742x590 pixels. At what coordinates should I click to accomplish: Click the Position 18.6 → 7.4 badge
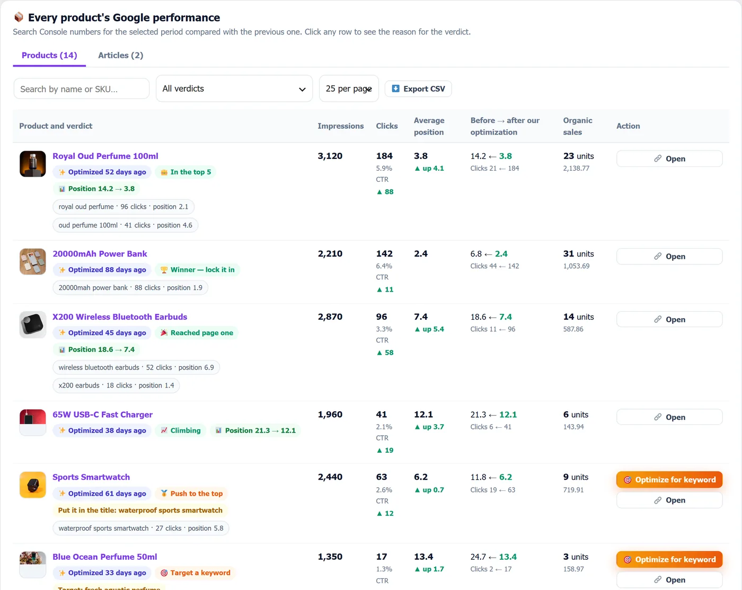coord(96,349)
